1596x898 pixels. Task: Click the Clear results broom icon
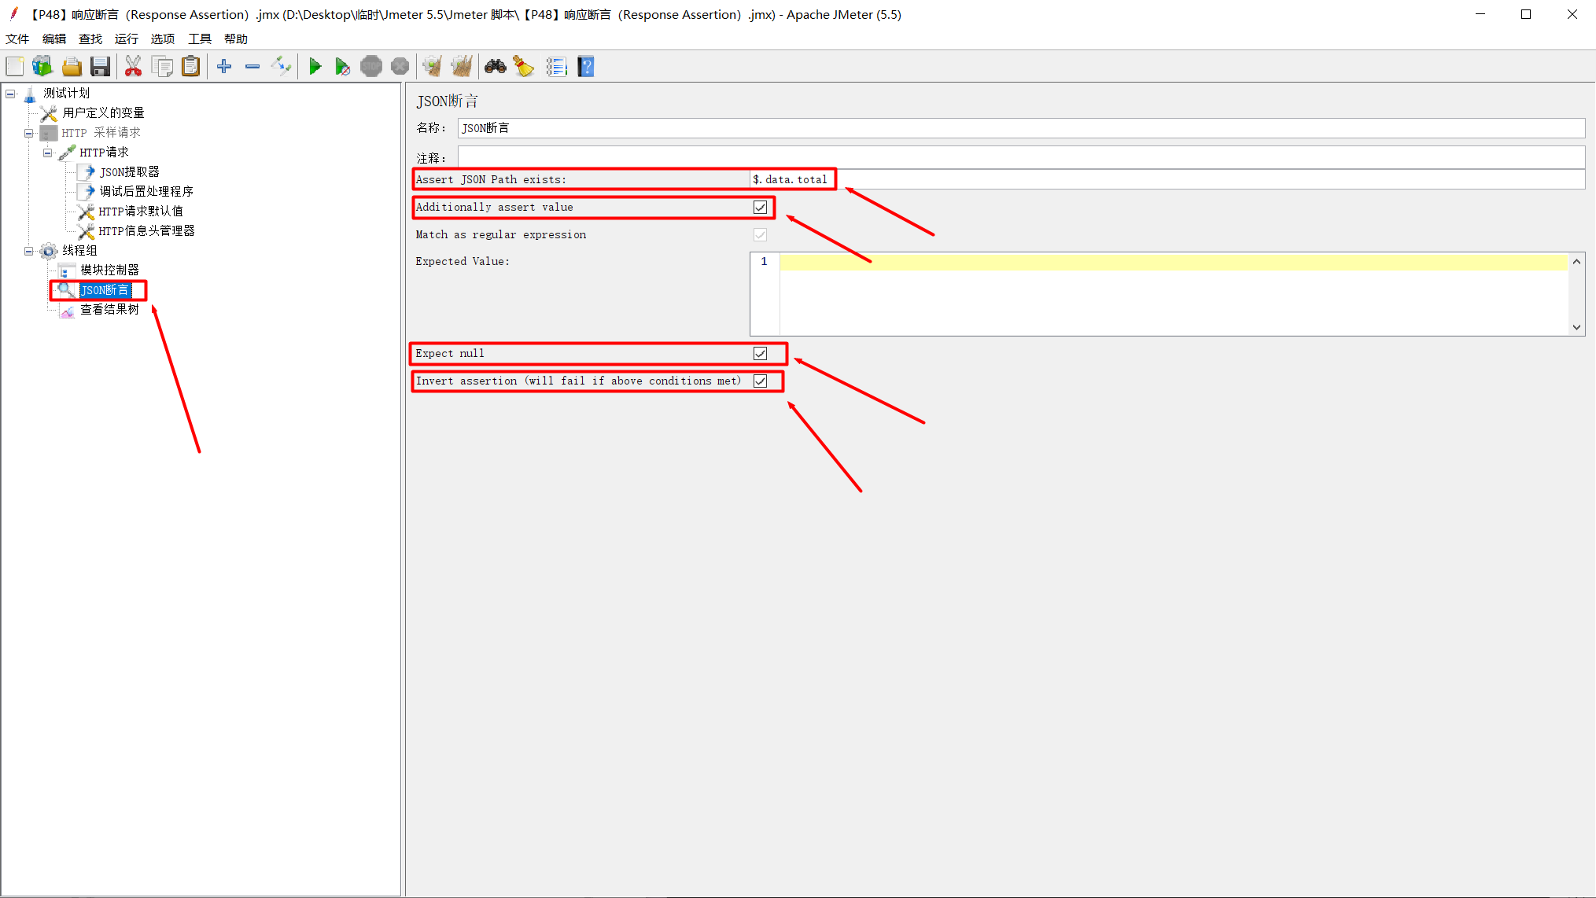tap(432, 67)
